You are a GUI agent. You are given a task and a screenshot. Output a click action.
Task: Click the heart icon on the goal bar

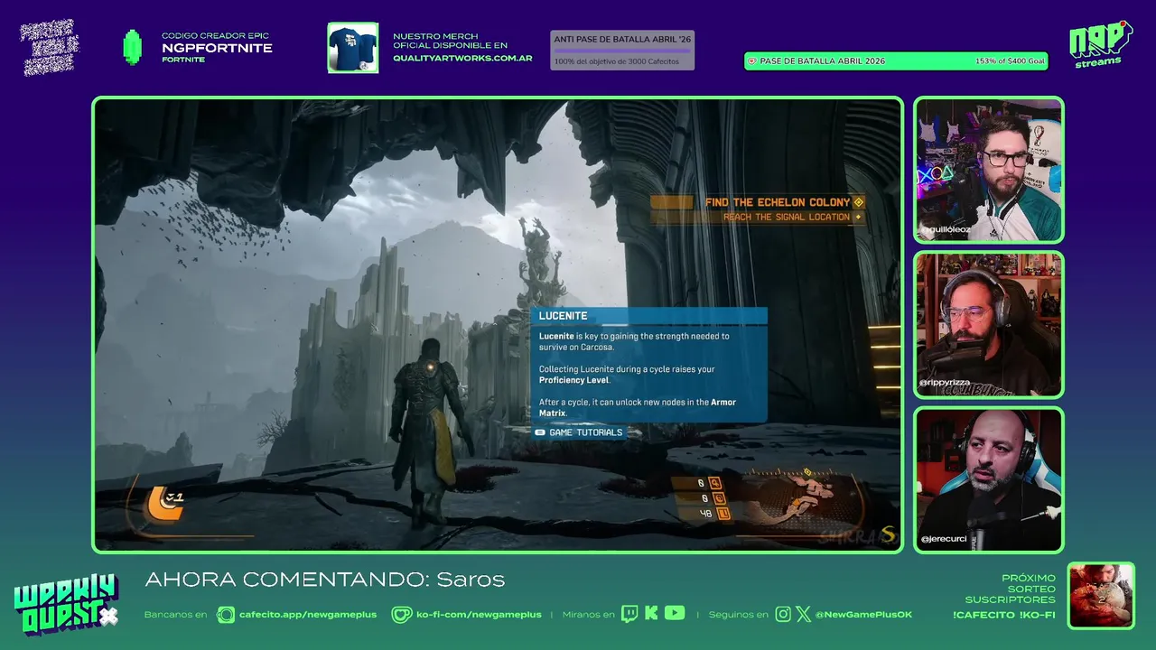click(x=751, y=61)
